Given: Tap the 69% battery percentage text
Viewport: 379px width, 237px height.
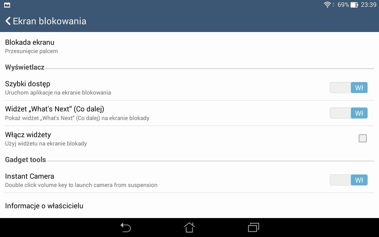Looking at the screenshot, I should tap(343, 5).
